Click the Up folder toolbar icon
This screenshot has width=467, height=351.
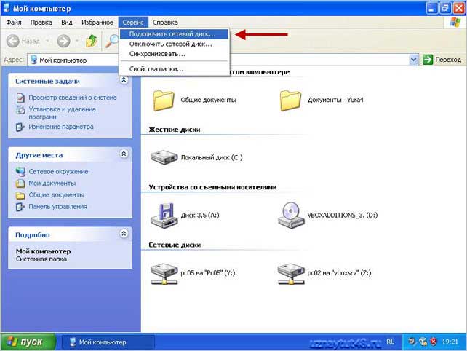coord(92,41)
